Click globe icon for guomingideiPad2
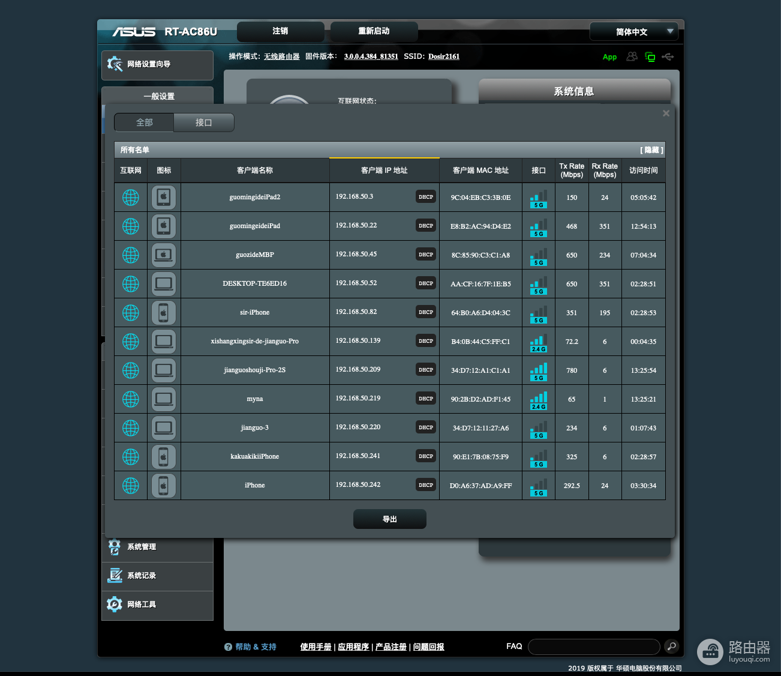The height and width of the screenshot is (676, 781). pos(131,198)
